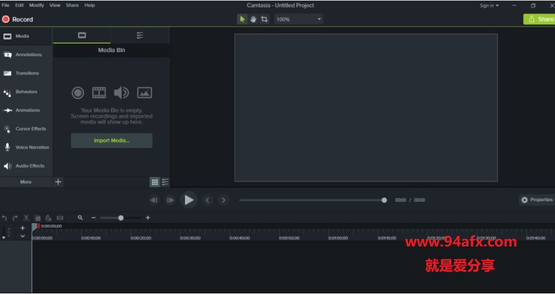Select the Crop tool
This screenshot has width=555, height=294.
(x=264, y=19)
